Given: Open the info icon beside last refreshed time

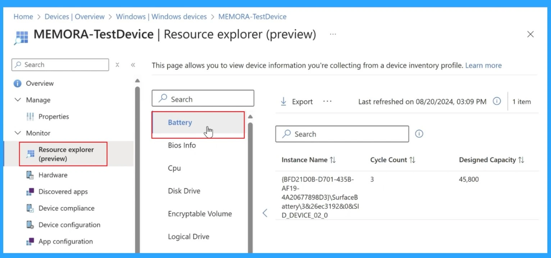Looking at the screenshot, I should click(x=497, y=101).
